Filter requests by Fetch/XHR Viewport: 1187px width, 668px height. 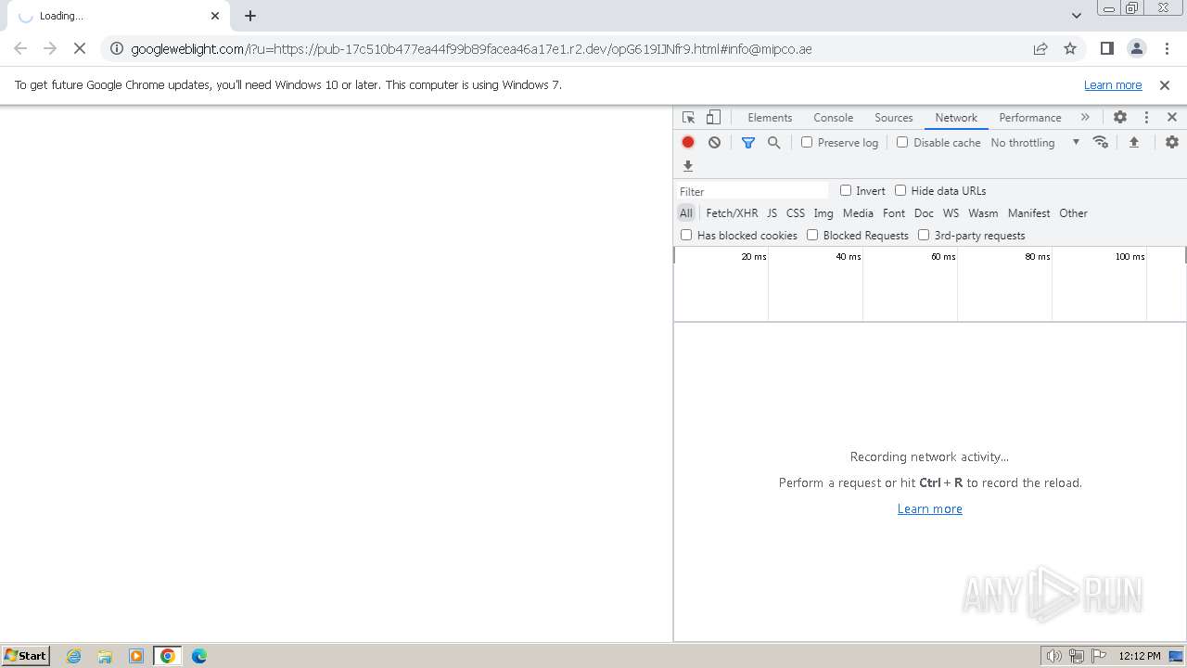coord(732,213)
